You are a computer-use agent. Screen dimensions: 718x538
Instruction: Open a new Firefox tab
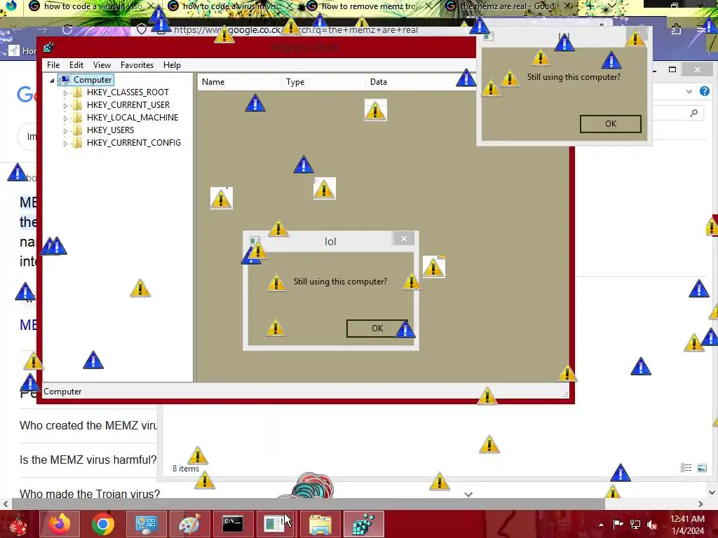[590, 6]
